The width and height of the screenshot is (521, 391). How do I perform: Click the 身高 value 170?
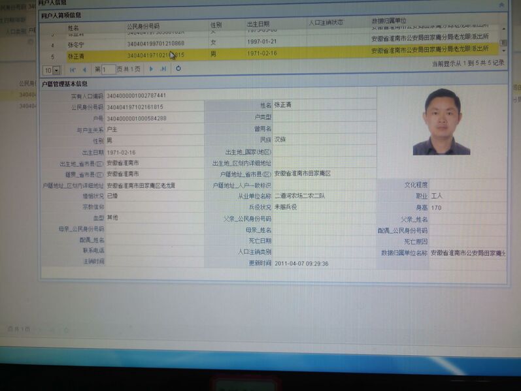[436, 208]
